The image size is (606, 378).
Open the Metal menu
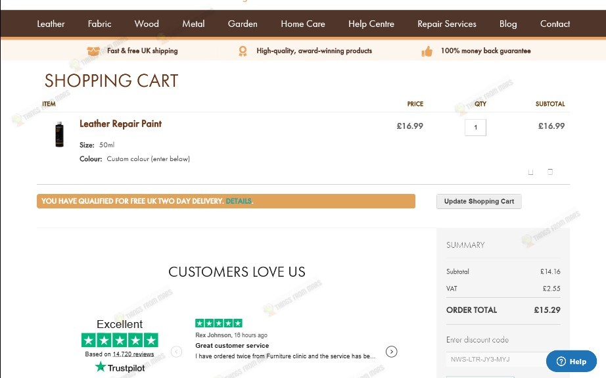coord(193,24)
